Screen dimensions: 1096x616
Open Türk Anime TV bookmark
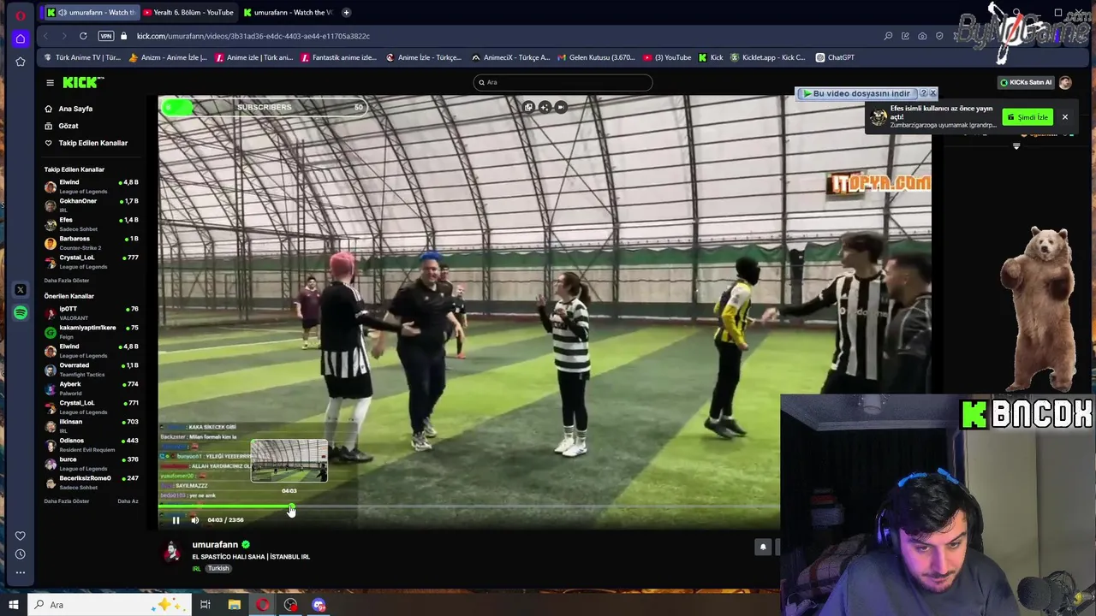tap(82, 57)
